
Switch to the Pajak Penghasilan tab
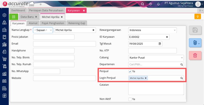[53, 23]
